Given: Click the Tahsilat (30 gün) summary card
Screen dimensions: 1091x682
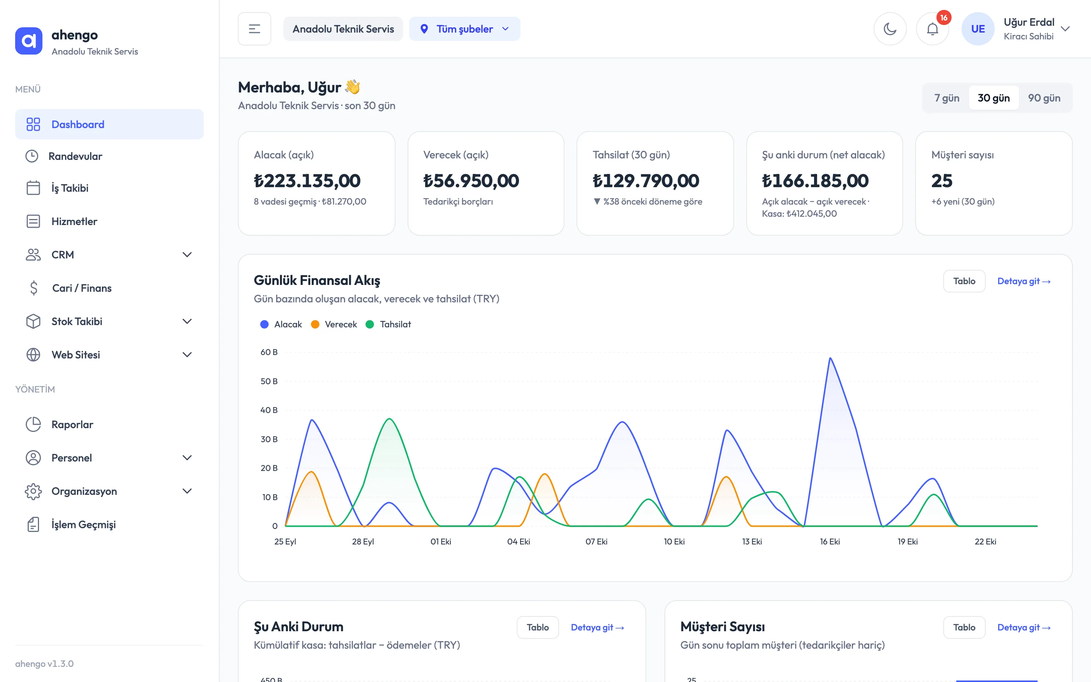Looking at the screenshot, I should 655,183.
